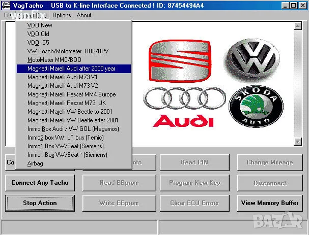Screen dimensions: 309x235
Task: Select VDO Old entry
Action: point(74,34)
